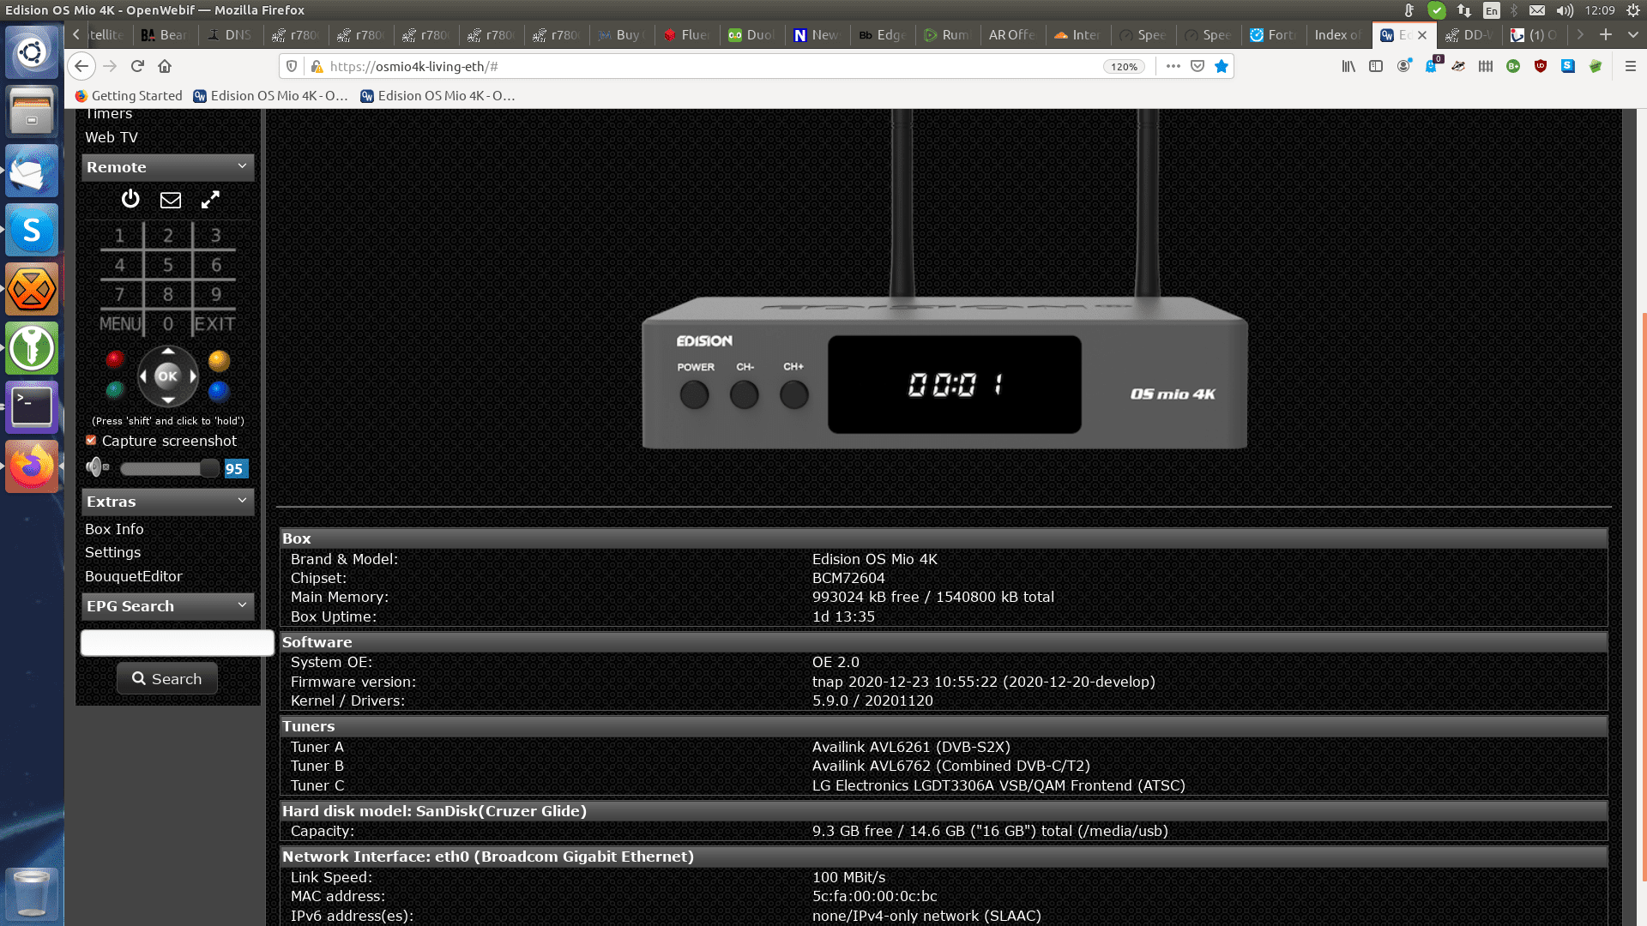Switch to the AR Offe tab
This screenshot has width=1647, height=926.
(x=1011, y=35)
